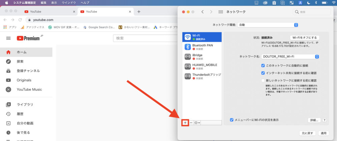Open the MOV GIF 変換 bookmark

(64, 27)
